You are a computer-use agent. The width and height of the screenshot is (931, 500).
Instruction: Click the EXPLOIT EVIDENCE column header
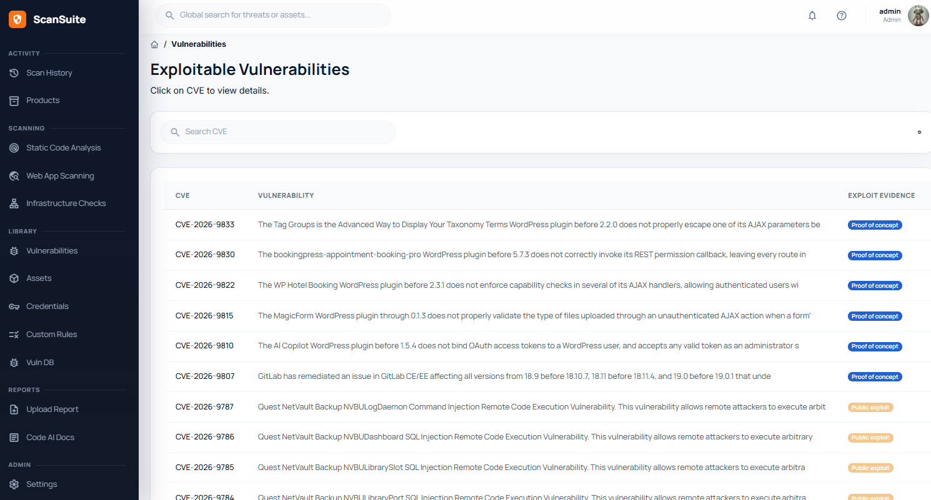click(881, 195)
